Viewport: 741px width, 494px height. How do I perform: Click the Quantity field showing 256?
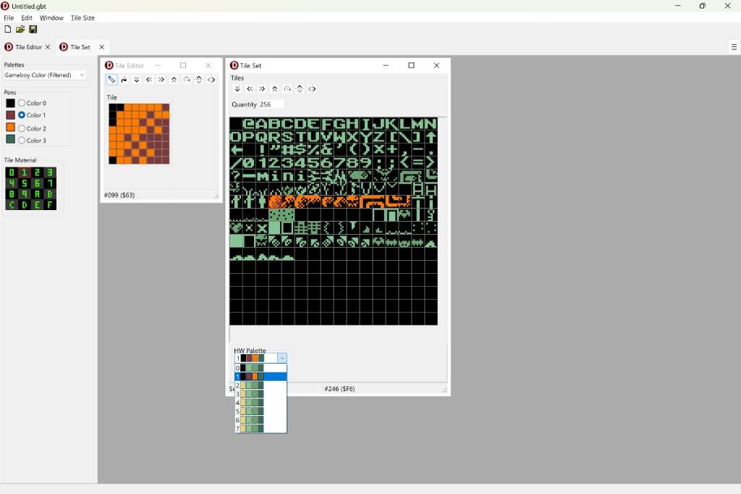(271, 104)
